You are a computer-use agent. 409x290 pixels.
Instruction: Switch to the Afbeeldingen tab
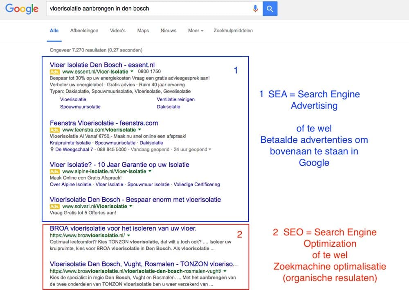click(84, 31)
